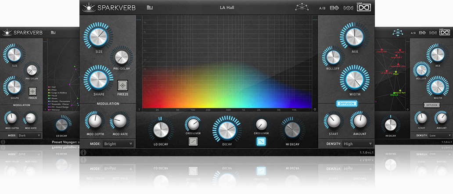Toggle the Freeze button in center window
Viewport: 453px width, 194px height.
click(x=122, y=85)
